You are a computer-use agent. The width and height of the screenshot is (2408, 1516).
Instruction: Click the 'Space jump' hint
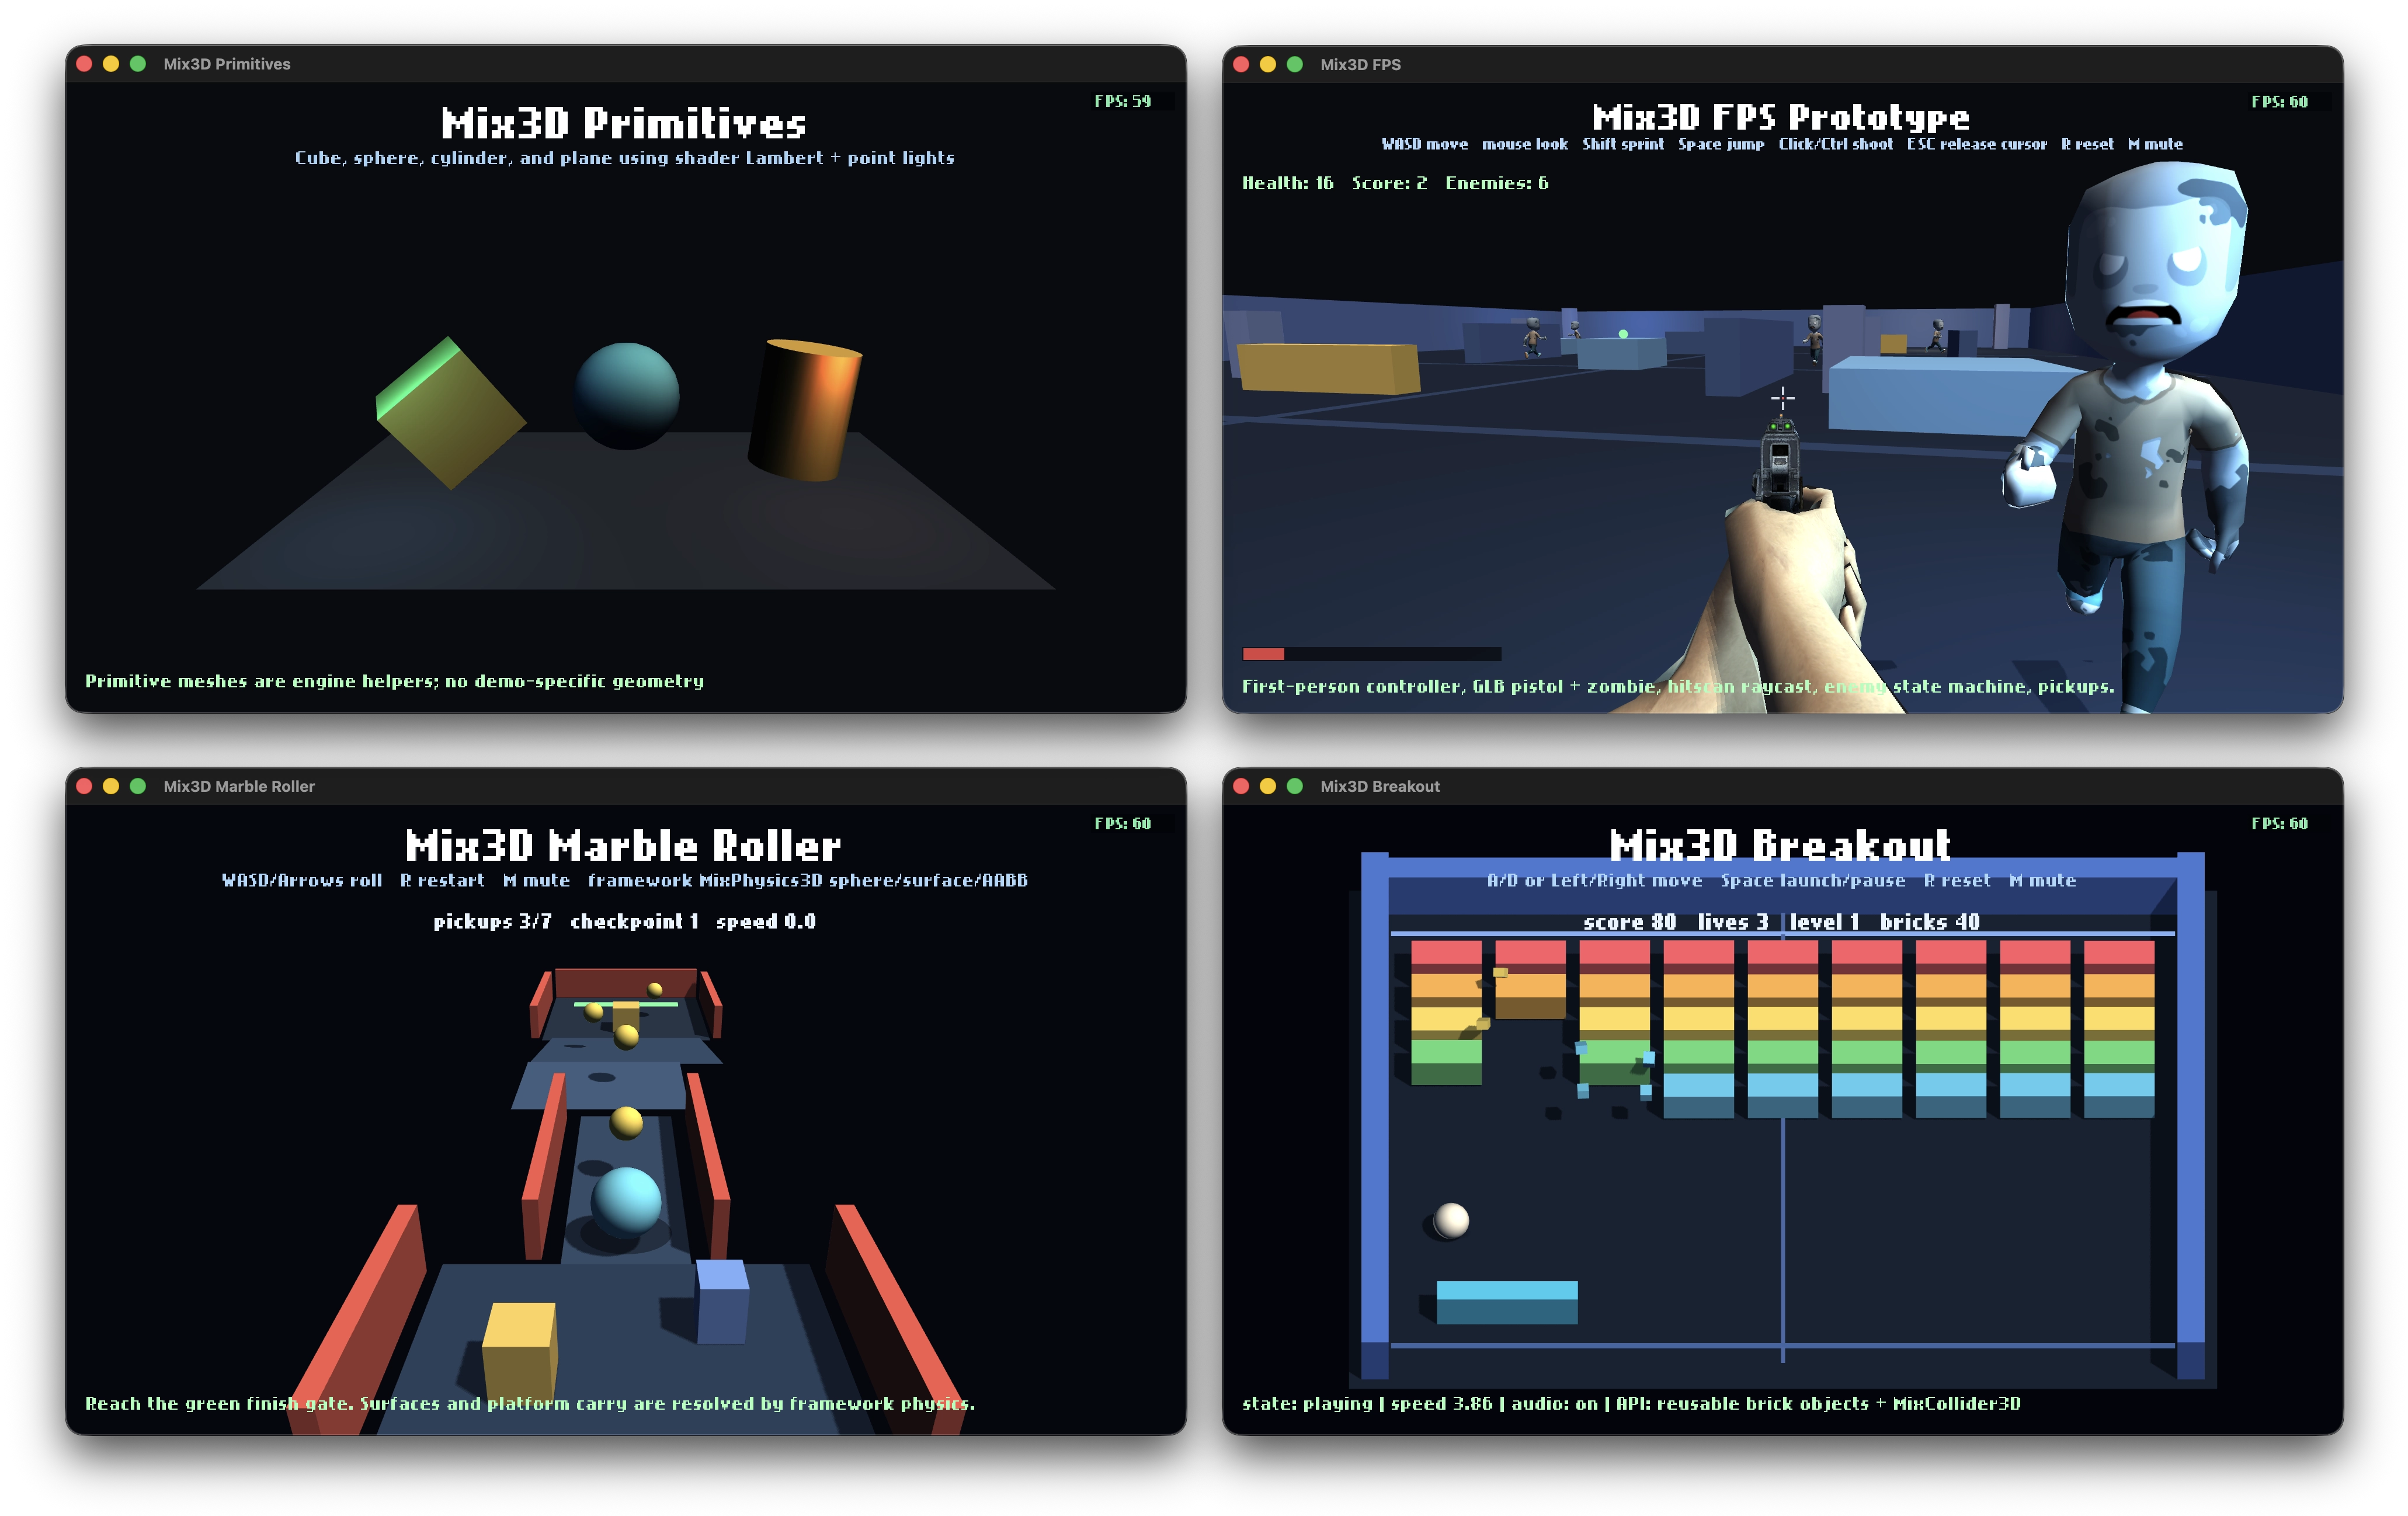tap(1720, 144)
